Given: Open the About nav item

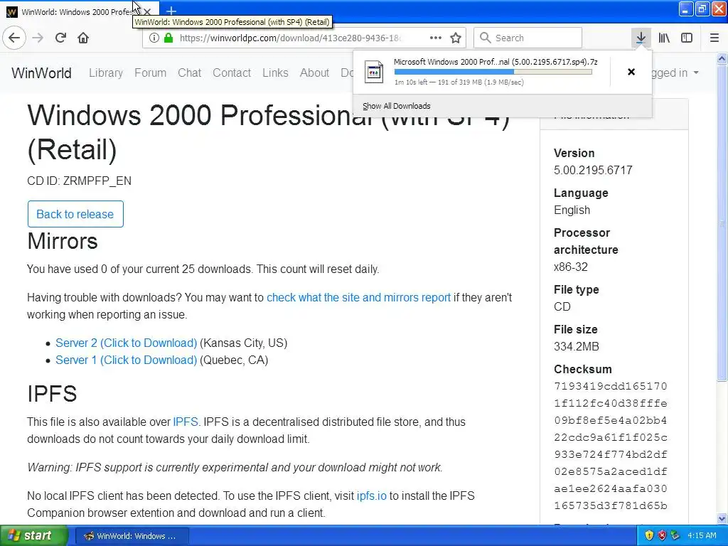Looking at the screenshot, I should (314, 73).
